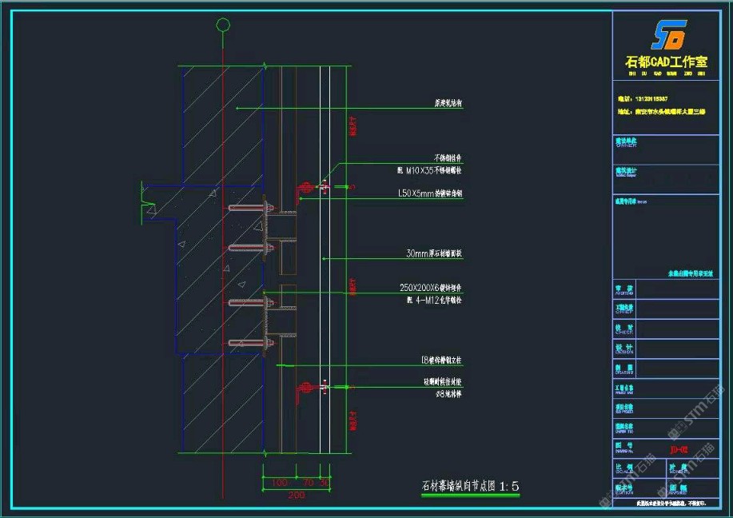Viewport: 733px width, 518px height.
Task: Click the upper stainless steel hanger bracket
Action: click(304, 189)
